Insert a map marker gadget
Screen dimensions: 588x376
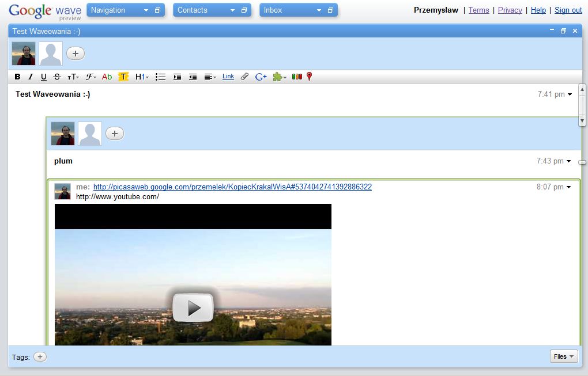click(x=310, y=77)
